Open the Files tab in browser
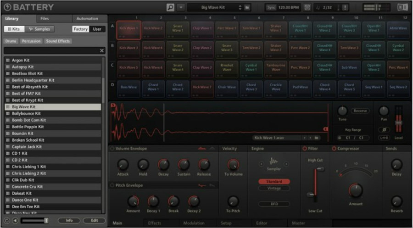413x228 pixels. [x=45, y=18]
